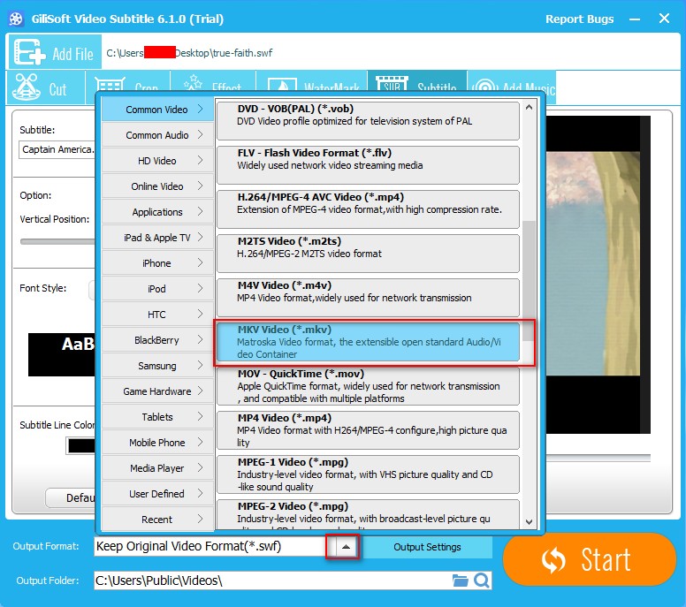Browse output folder with folder icon
Screen dimensions: 686x607
point(460,580)
